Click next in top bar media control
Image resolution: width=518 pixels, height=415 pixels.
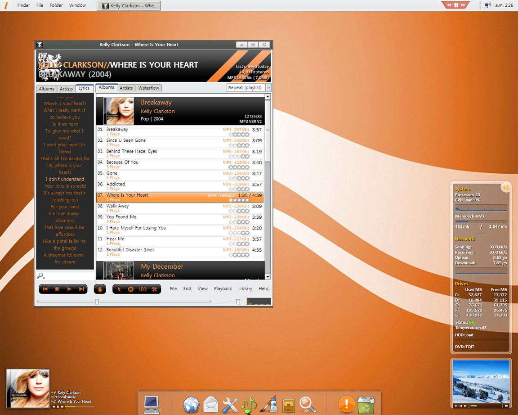tap(463, 5)
